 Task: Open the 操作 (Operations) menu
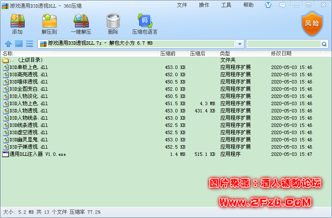tap(204, 5)
